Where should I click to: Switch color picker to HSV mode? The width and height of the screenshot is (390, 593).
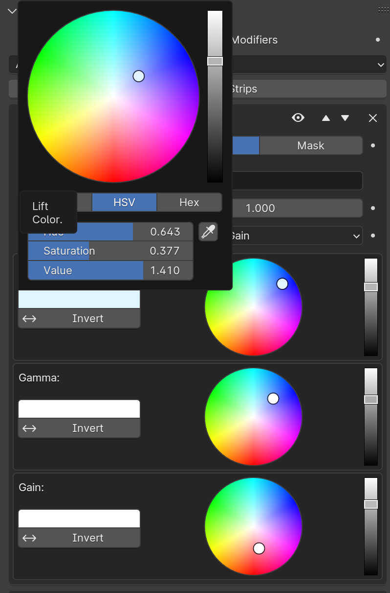[124, 202]
